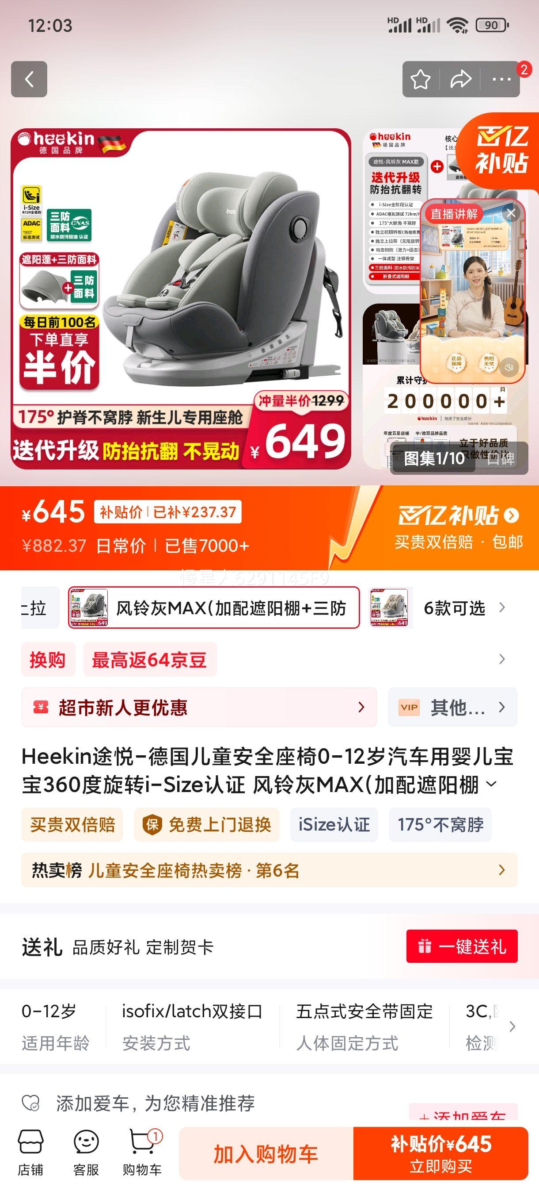Screen dimensions: 539x1200
Task: Open 儿童安全座椅热卖榜 ranking row
Action: click(269, 870)
